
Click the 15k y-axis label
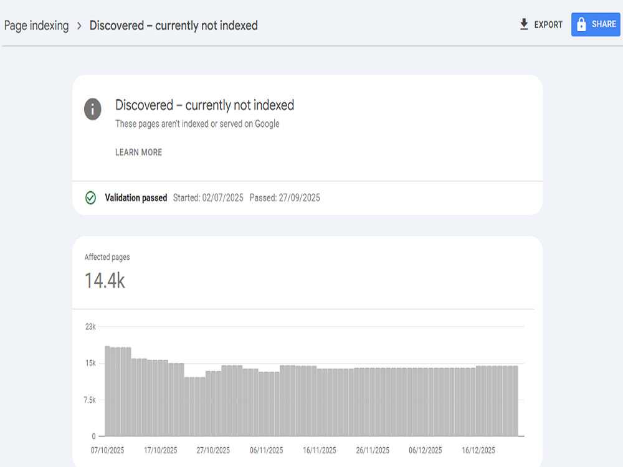[90, 363]
